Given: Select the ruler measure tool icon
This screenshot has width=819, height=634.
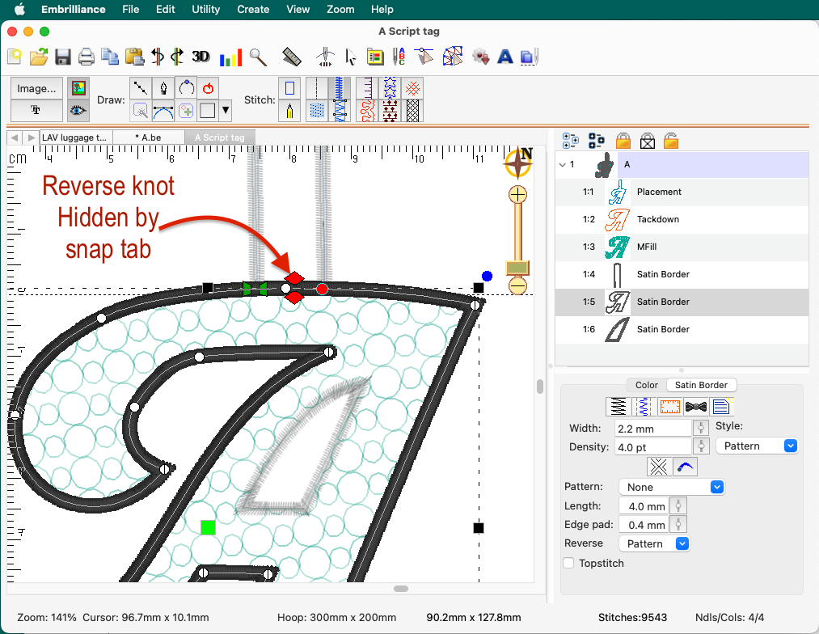Looking at the screenshot, I should [292, 57].
